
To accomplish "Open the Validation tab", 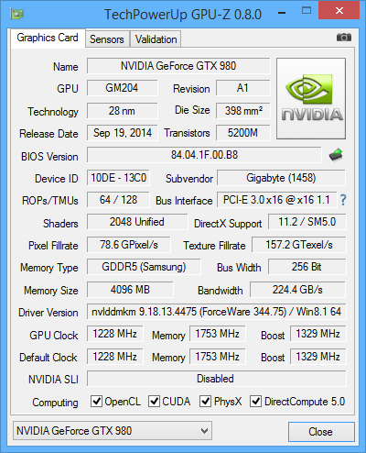I will point(156,39).
